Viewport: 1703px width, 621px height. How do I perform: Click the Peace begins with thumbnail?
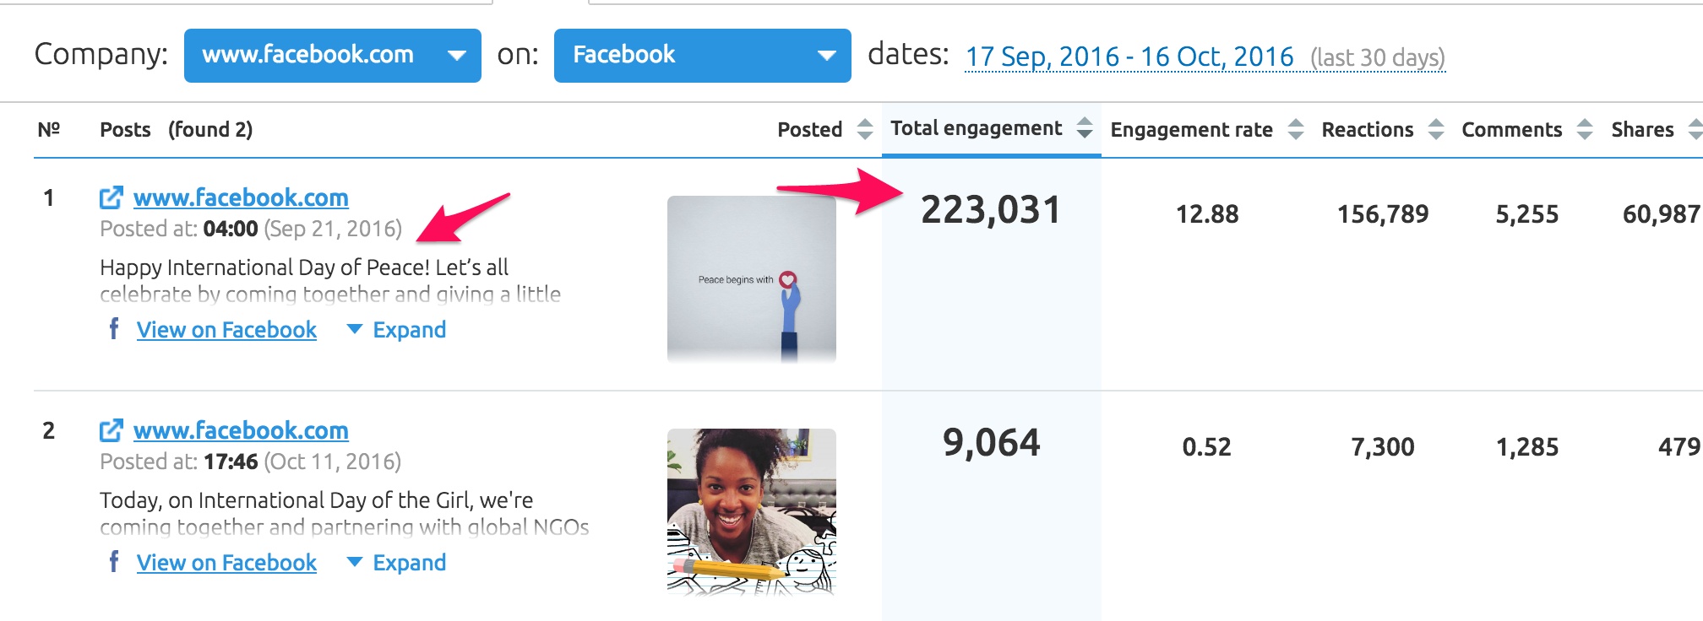point(752,279)
